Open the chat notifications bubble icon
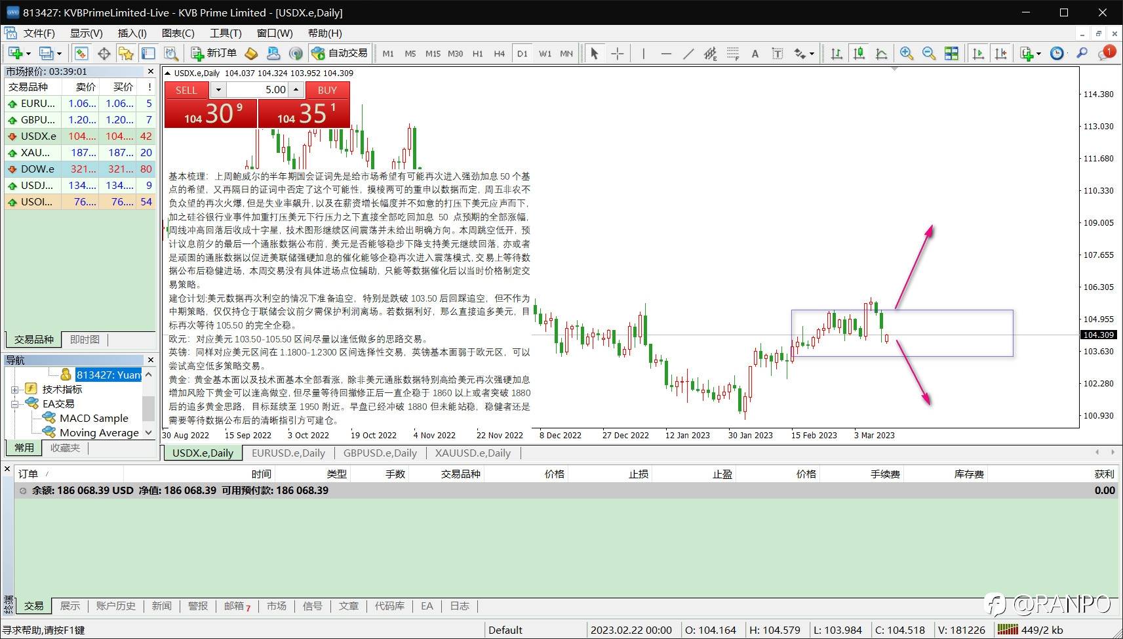The height and width of the screenshot is (639, 1123). coord(1106,52)
